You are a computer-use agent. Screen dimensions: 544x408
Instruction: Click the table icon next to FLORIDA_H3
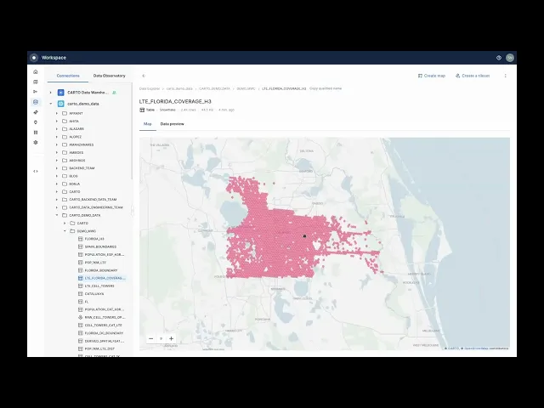tap(81, 239)
